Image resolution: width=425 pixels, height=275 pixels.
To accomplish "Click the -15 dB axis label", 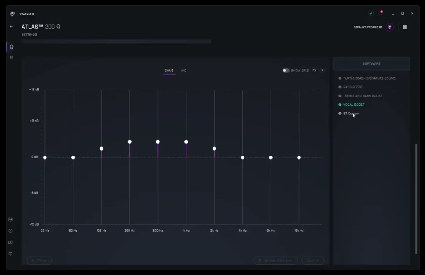I will 34,224.
